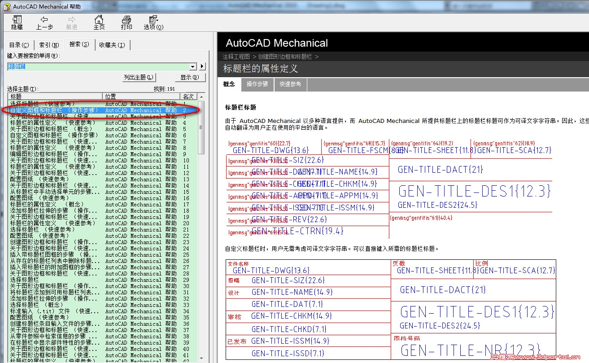The image size is (589, 363).
Task: Click the 创建图形边框和标题栏 breadcrumb link
Action: (x=285, y=57)
